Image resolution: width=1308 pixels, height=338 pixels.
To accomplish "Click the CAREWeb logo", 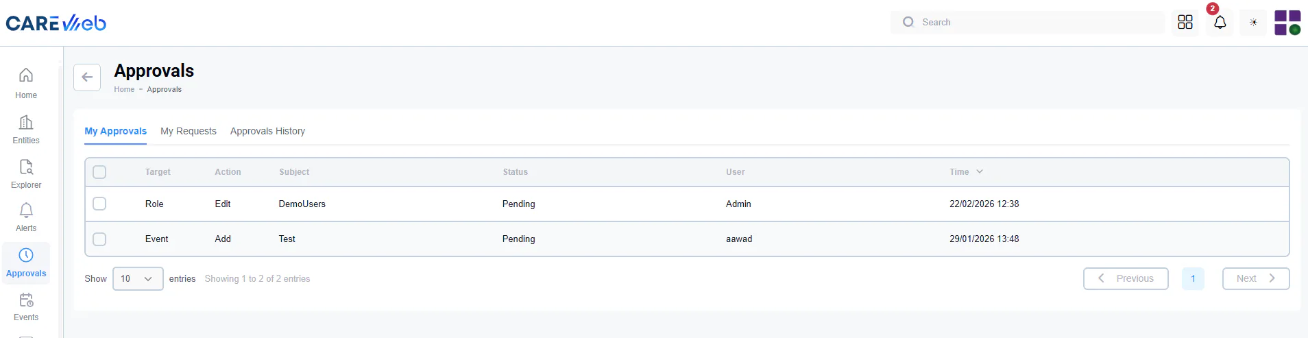I will [56, 23].
